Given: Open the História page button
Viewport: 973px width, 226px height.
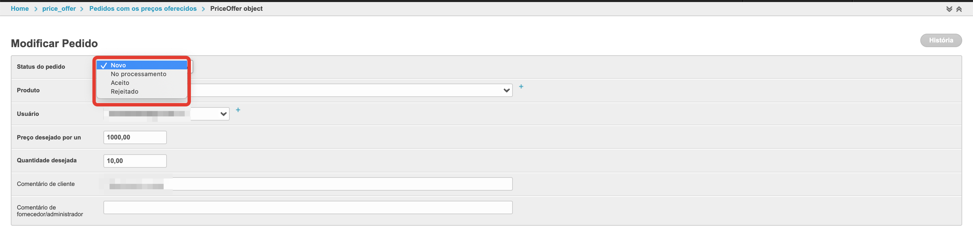Looking at the screenshot, I should tap(941, 40).
